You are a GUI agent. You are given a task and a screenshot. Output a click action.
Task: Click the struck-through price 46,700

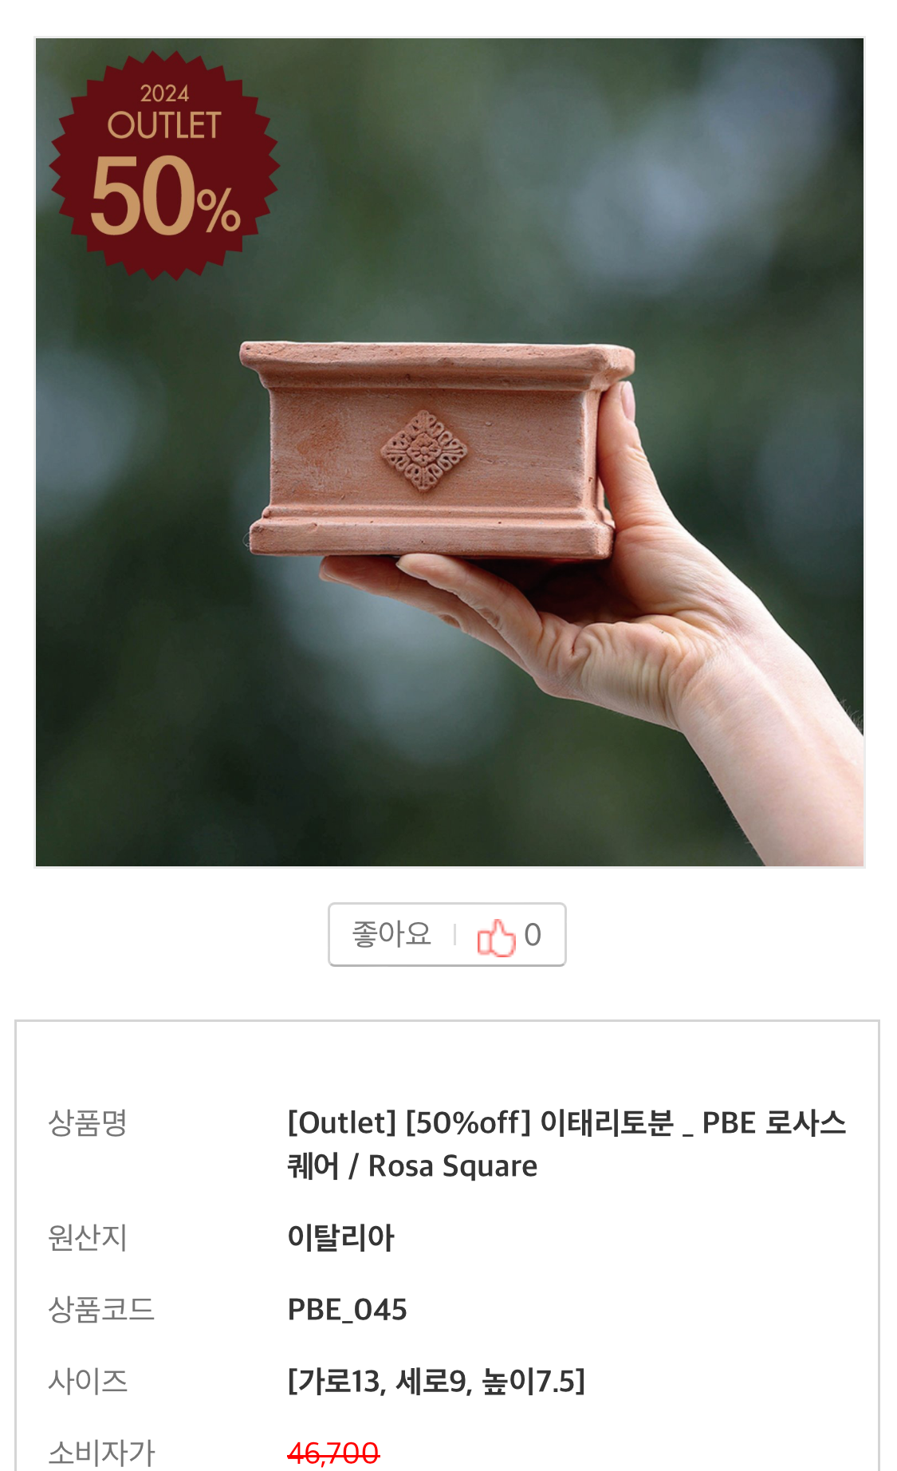pyautogui.click(x=333, y=1453)
